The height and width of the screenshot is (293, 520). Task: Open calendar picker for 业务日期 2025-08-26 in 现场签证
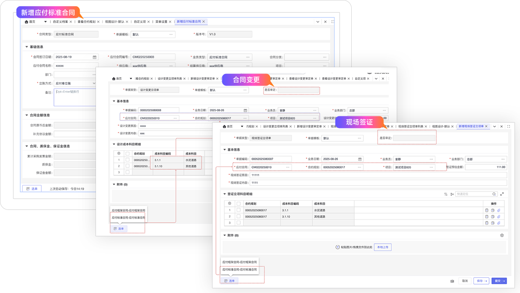click(x=360, y=159)
